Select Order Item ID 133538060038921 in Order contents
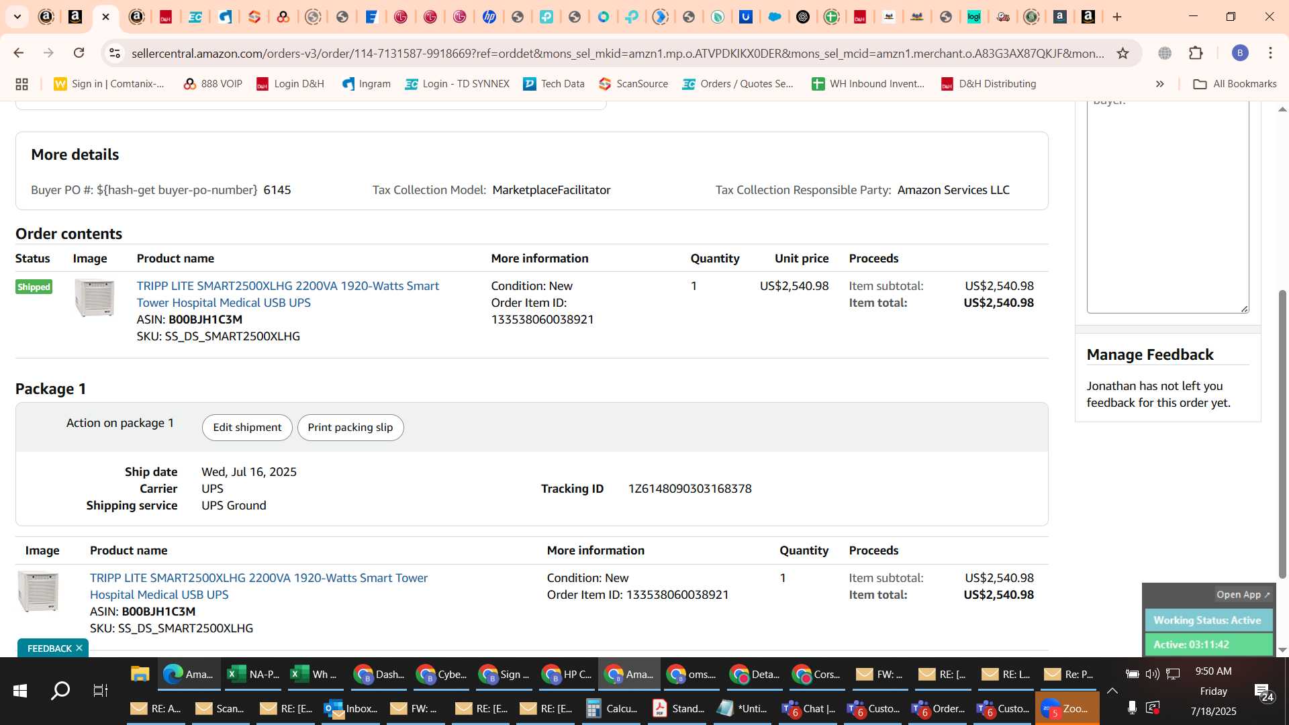This screenshot has width=1289, height=725. pyautogui.click(x=542, y=320)
